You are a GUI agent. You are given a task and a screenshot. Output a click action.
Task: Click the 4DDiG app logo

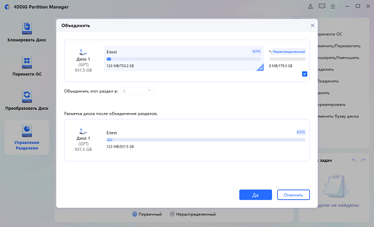[x=7, y=7]
